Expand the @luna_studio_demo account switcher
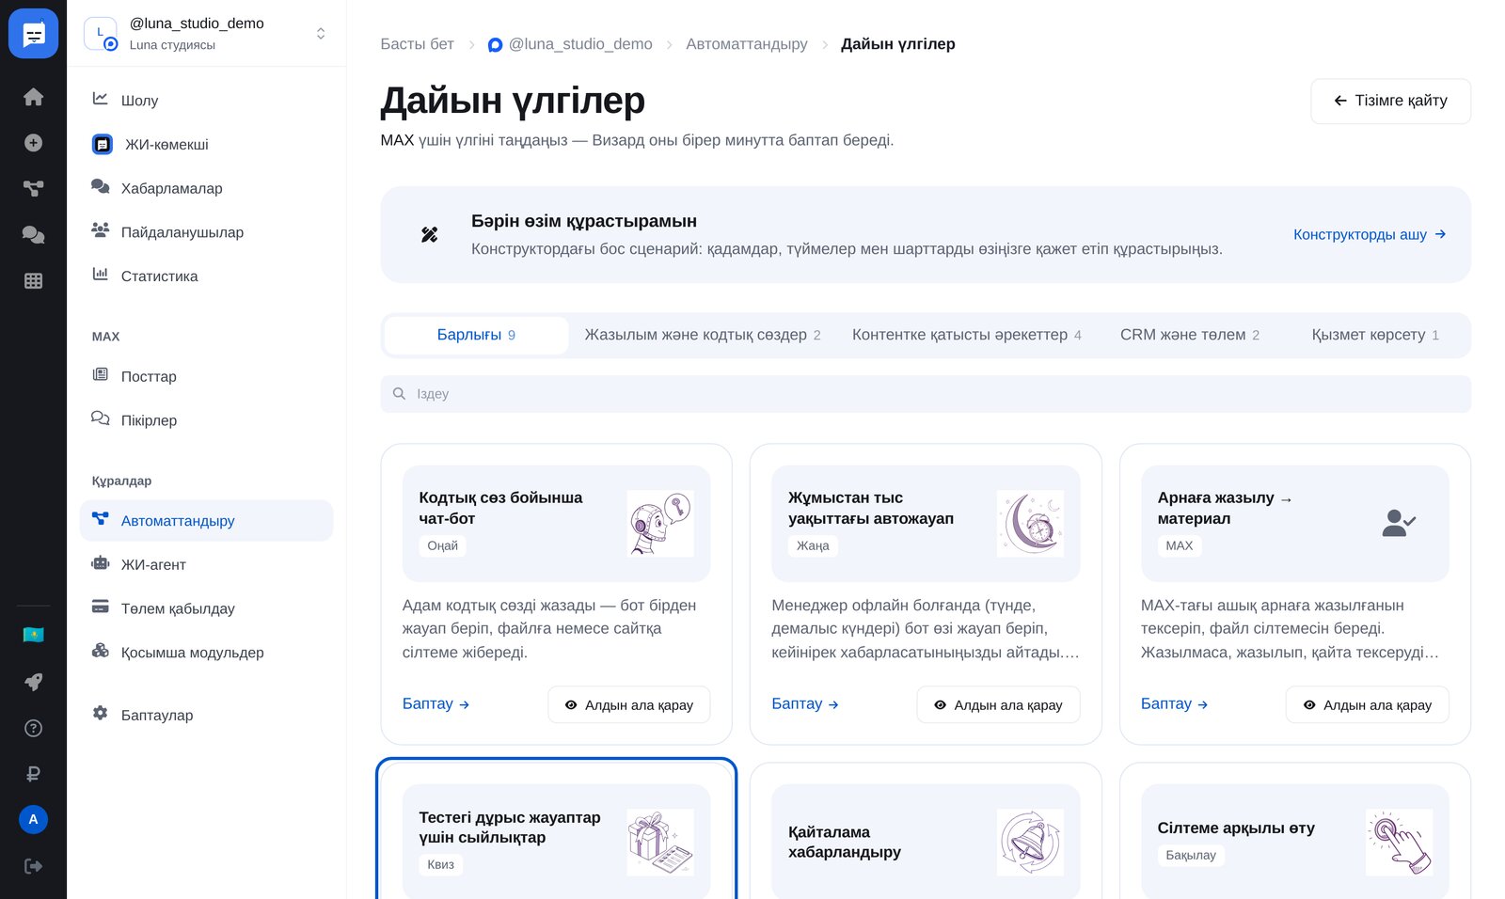 coord(321,33)
